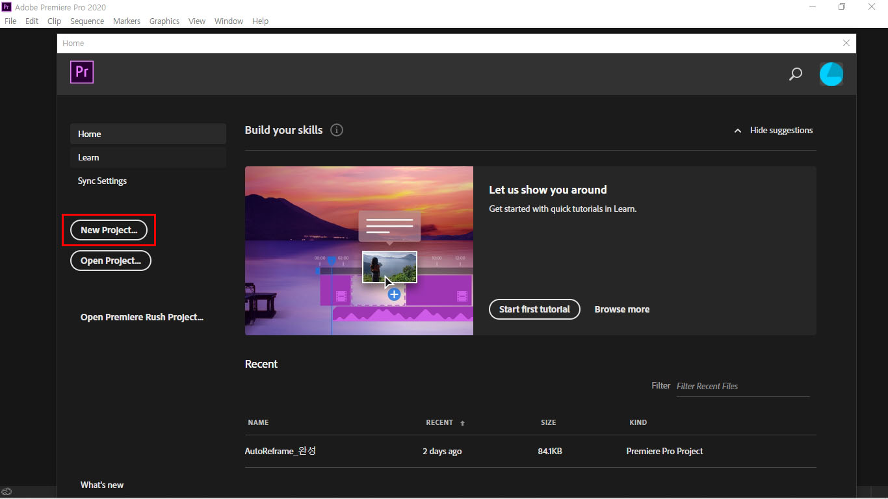Click the What's new link
The height and width of the screenshot is (499, 888).
[102, 485]
